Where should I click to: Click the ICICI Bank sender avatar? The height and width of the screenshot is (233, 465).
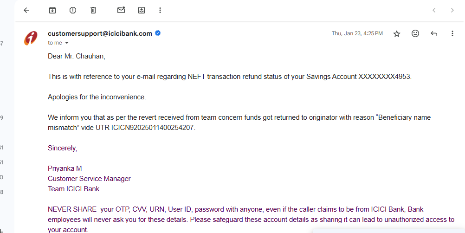31,38
